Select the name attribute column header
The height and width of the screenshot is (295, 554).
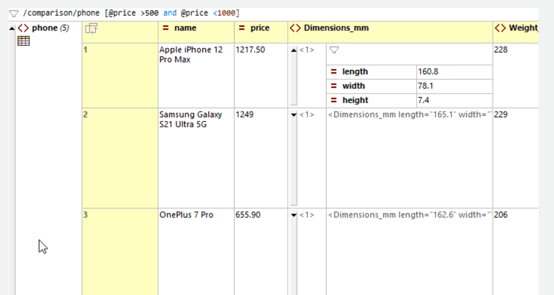(196, 32)
